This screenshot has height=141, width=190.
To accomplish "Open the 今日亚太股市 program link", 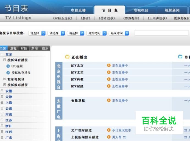I will click(122, 130).
